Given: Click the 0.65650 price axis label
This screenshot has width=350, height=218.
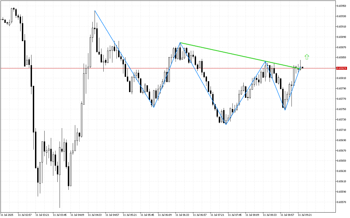Looking at the screenshot, I should tap(342, 161).
